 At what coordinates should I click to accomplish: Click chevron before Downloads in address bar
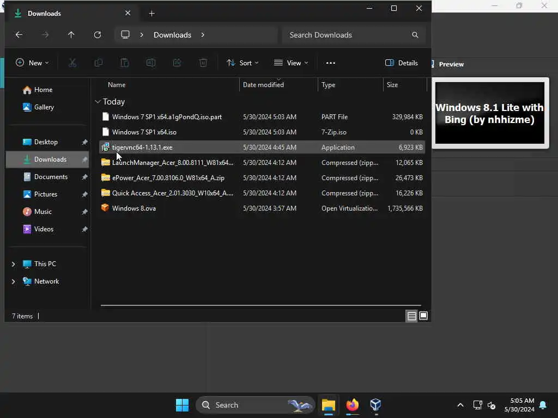click(x=142, y=35)
